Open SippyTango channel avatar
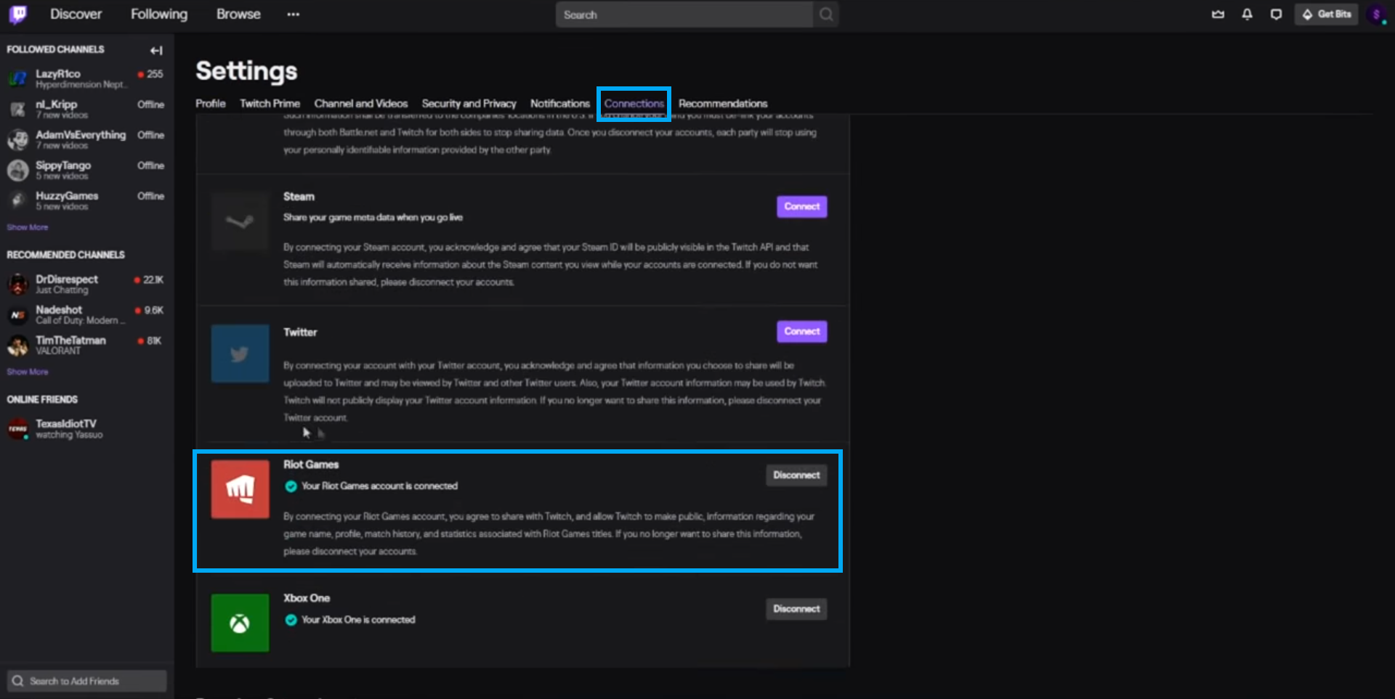This screenshot has height=699, width=1395. pyautogui.click(x=17, y=170)
